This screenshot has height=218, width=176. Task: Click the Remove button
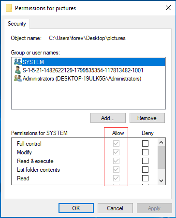147,118
